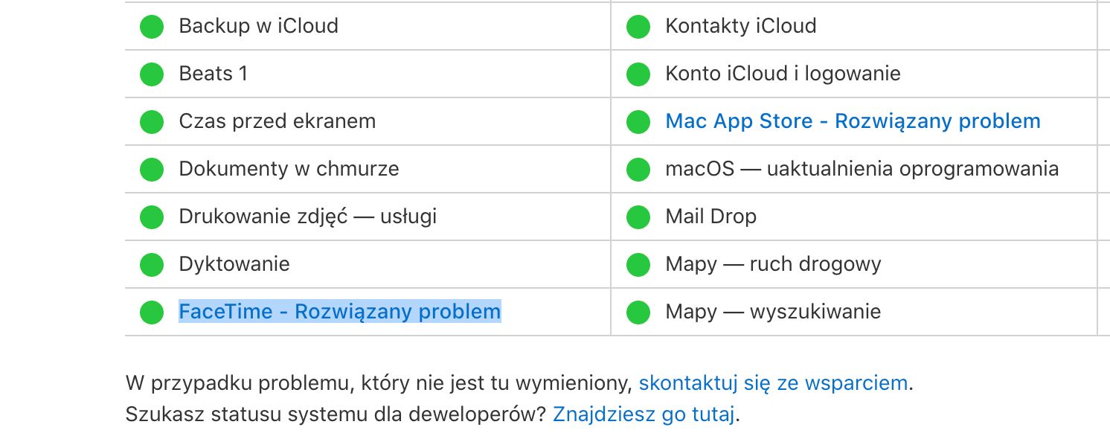Click the green circle beside Dyktowanie

point(151,264)
